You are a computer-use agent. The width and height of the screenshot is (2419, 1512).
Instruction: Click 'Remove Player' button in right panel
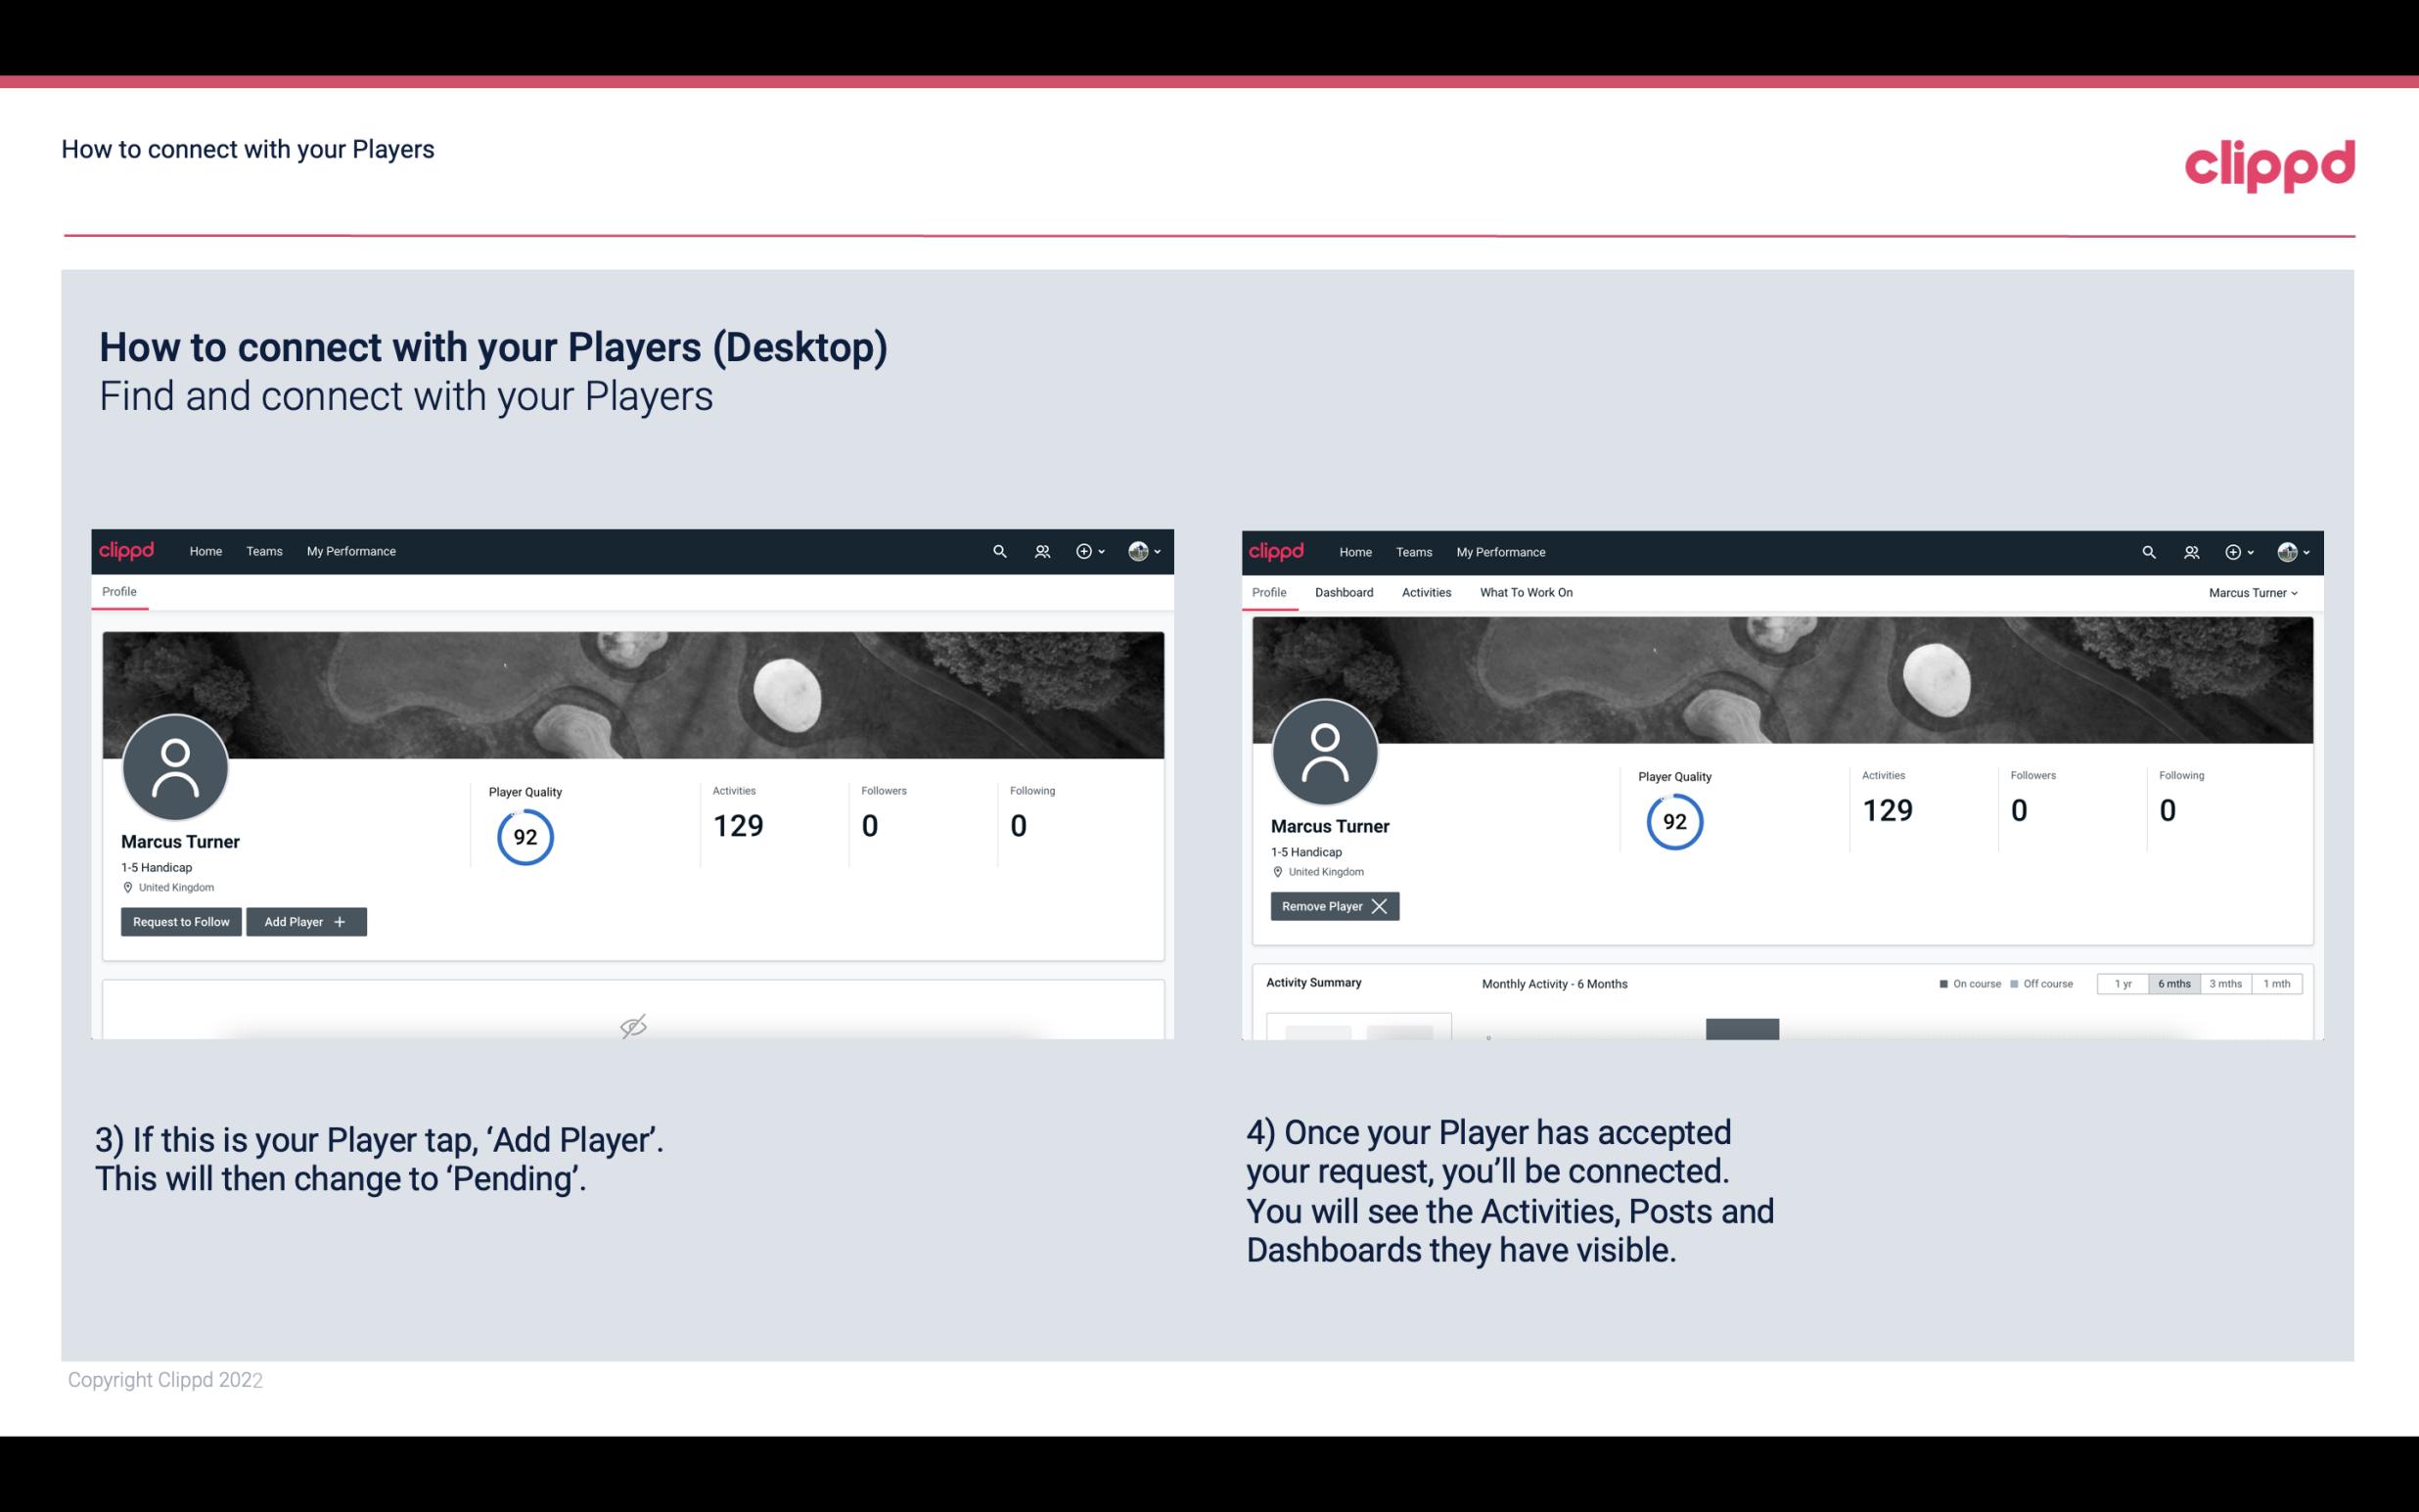[1332, 906]
